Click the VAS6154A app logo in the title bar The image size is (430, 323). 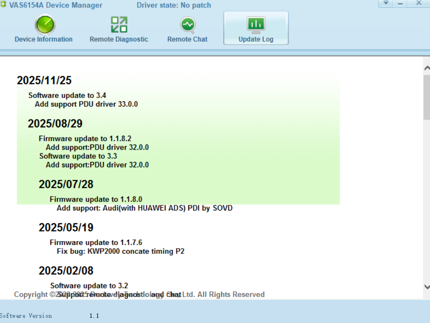coord(4,5)
